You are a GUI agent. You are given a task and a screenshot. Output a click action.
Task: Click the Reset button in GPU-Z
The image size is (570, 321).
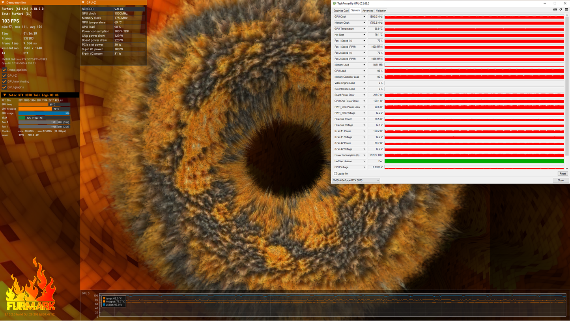563,174
